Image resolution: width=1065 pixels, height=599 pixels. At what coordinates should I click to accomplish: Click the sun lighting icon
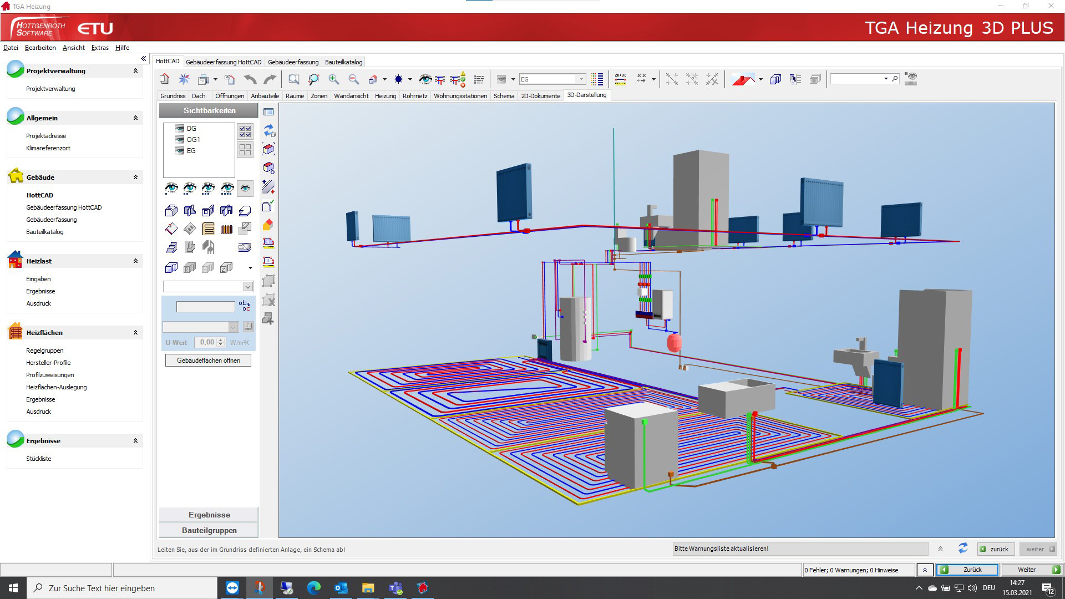pyautogui.click(x=398, y=79)
